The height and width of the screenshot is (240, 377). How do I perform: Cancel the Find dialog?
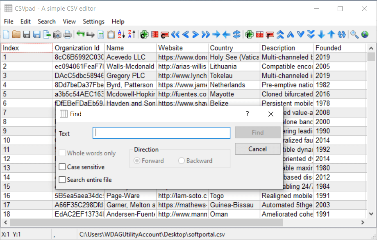click(x=258, y=149)
